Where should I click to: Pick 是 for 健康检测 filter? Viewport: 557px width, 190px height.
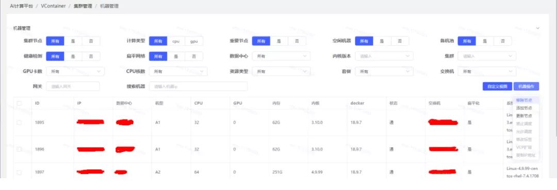coord(73,56)
